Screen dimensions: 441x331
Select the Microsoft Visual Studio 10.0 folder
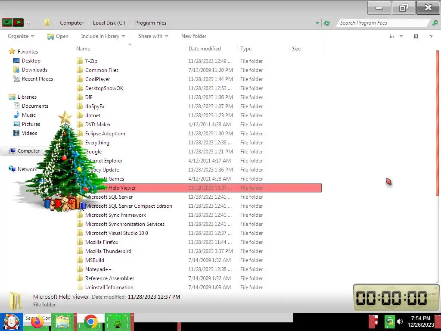[x=116, y=233]
